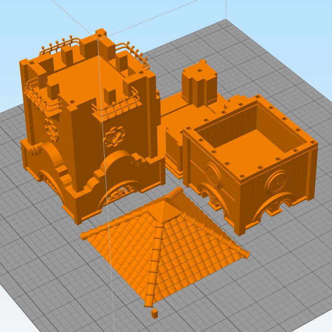Click the left clock face on the box model
The image size is (332, 332).
click(214, 176)
